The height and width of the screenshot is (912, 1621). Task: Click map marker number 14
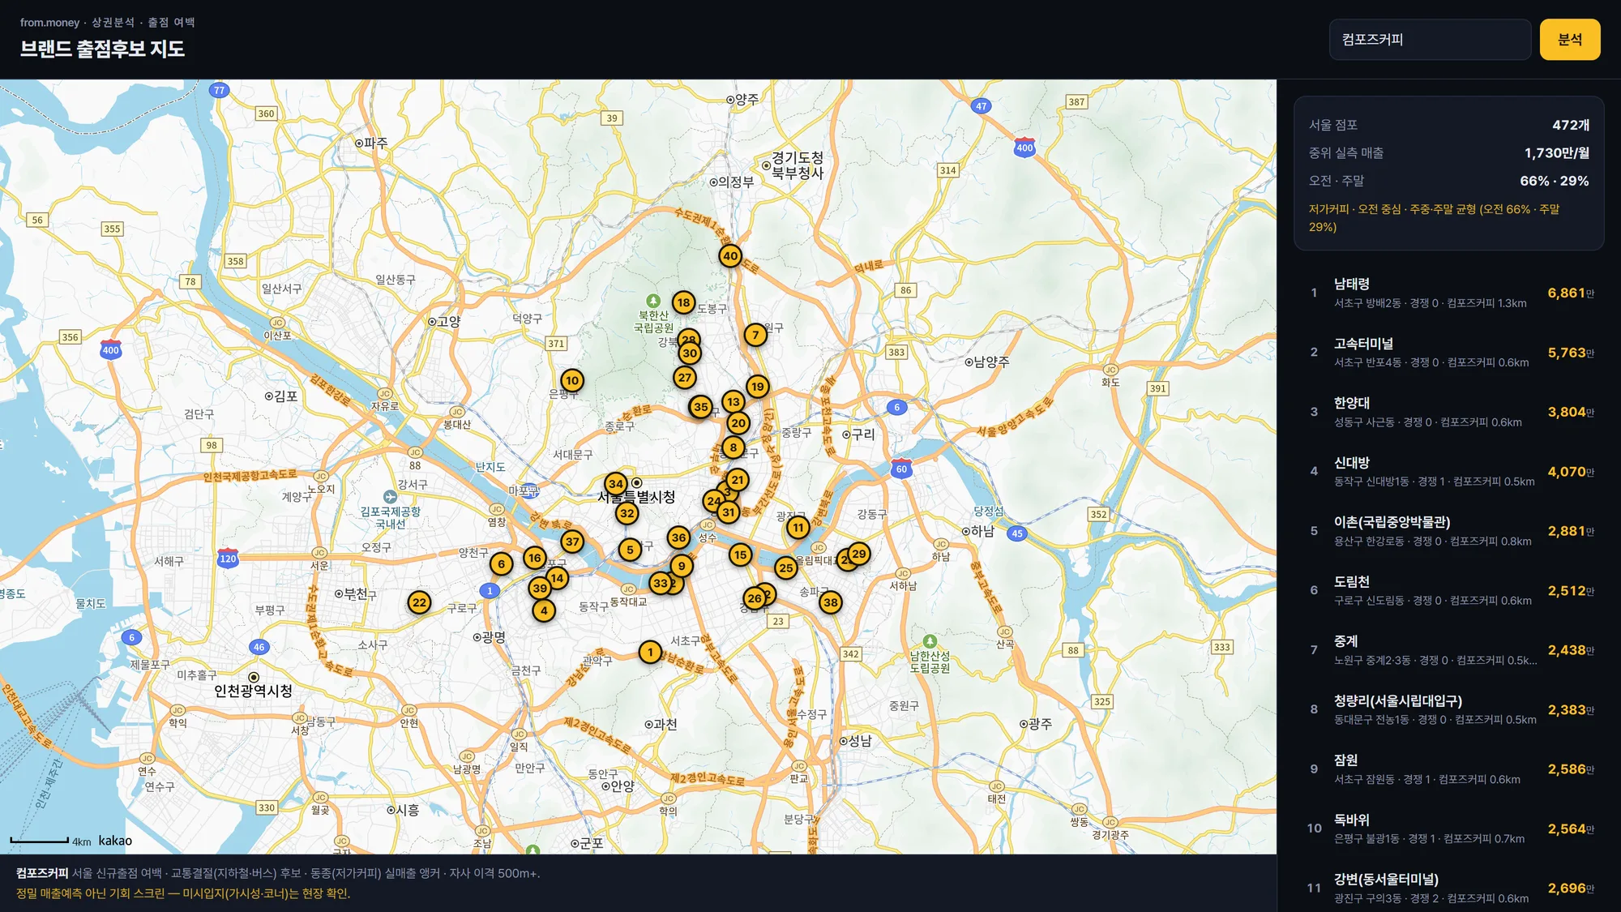557,579
